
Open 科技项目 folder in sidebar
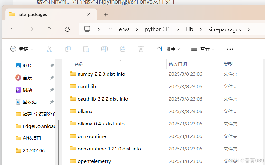tap(28, 138)
